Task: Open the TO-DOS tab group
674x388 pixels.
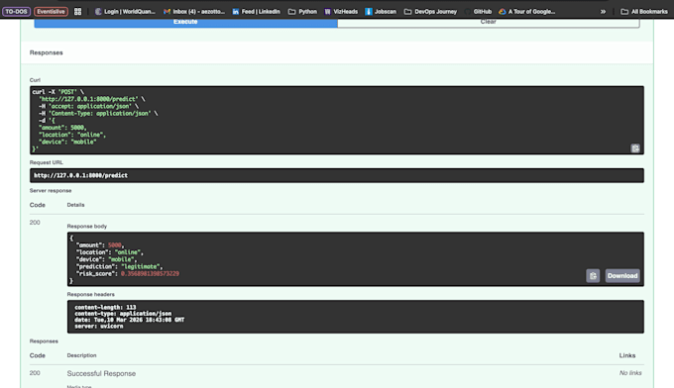Action: (x=16, y=12)
